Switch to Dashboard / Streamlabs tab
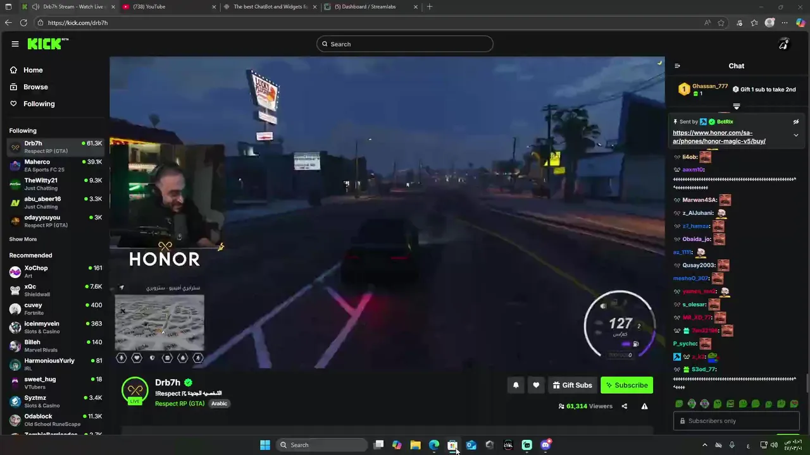Screen dimensions: 810x455 (372, 7)
